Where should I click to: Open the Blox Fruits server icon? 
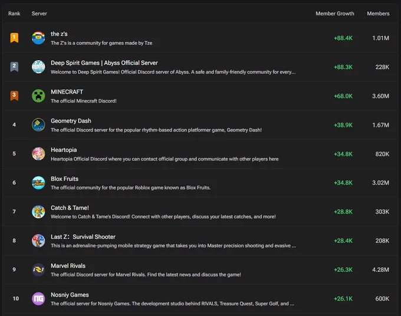click(38, 183)
